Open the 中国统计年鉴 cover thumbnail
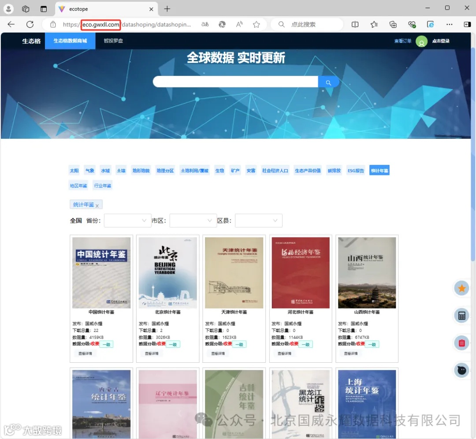 point(101,273)
